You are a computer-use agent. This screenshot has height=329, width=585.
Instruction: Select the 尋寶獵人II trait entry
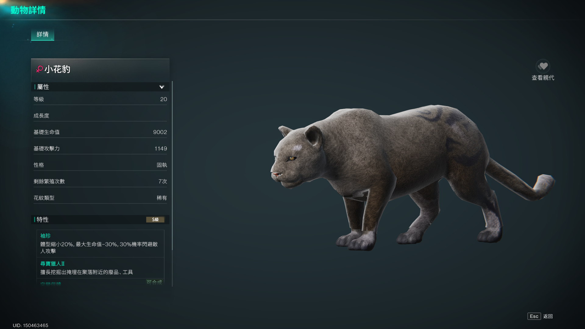coord(100,268)
